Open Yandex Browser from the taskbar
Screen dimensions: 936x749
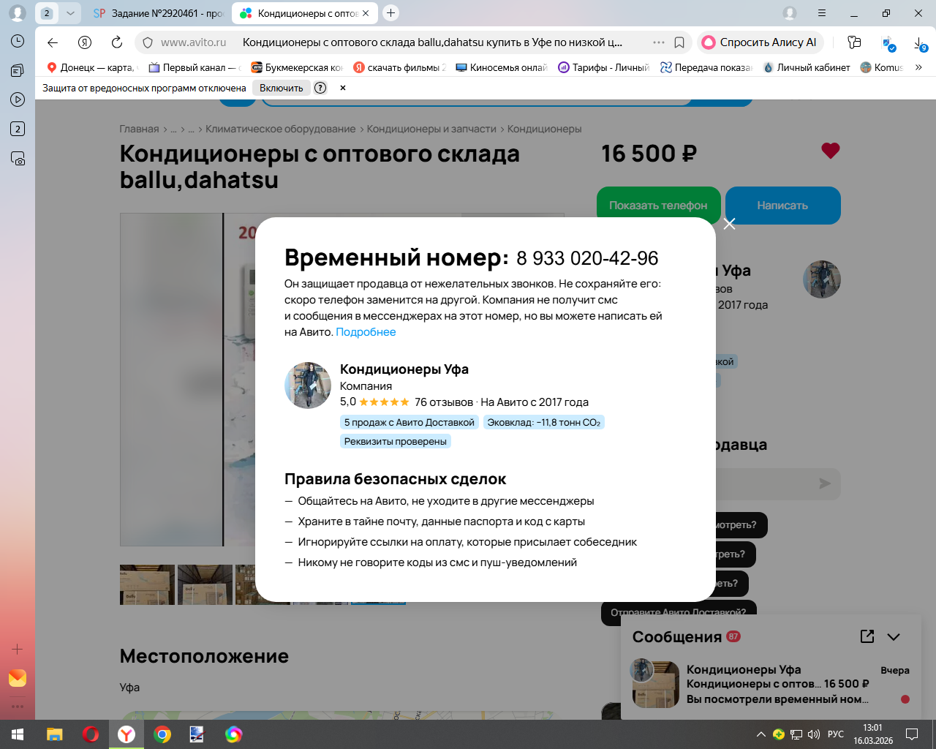point(127,734)
